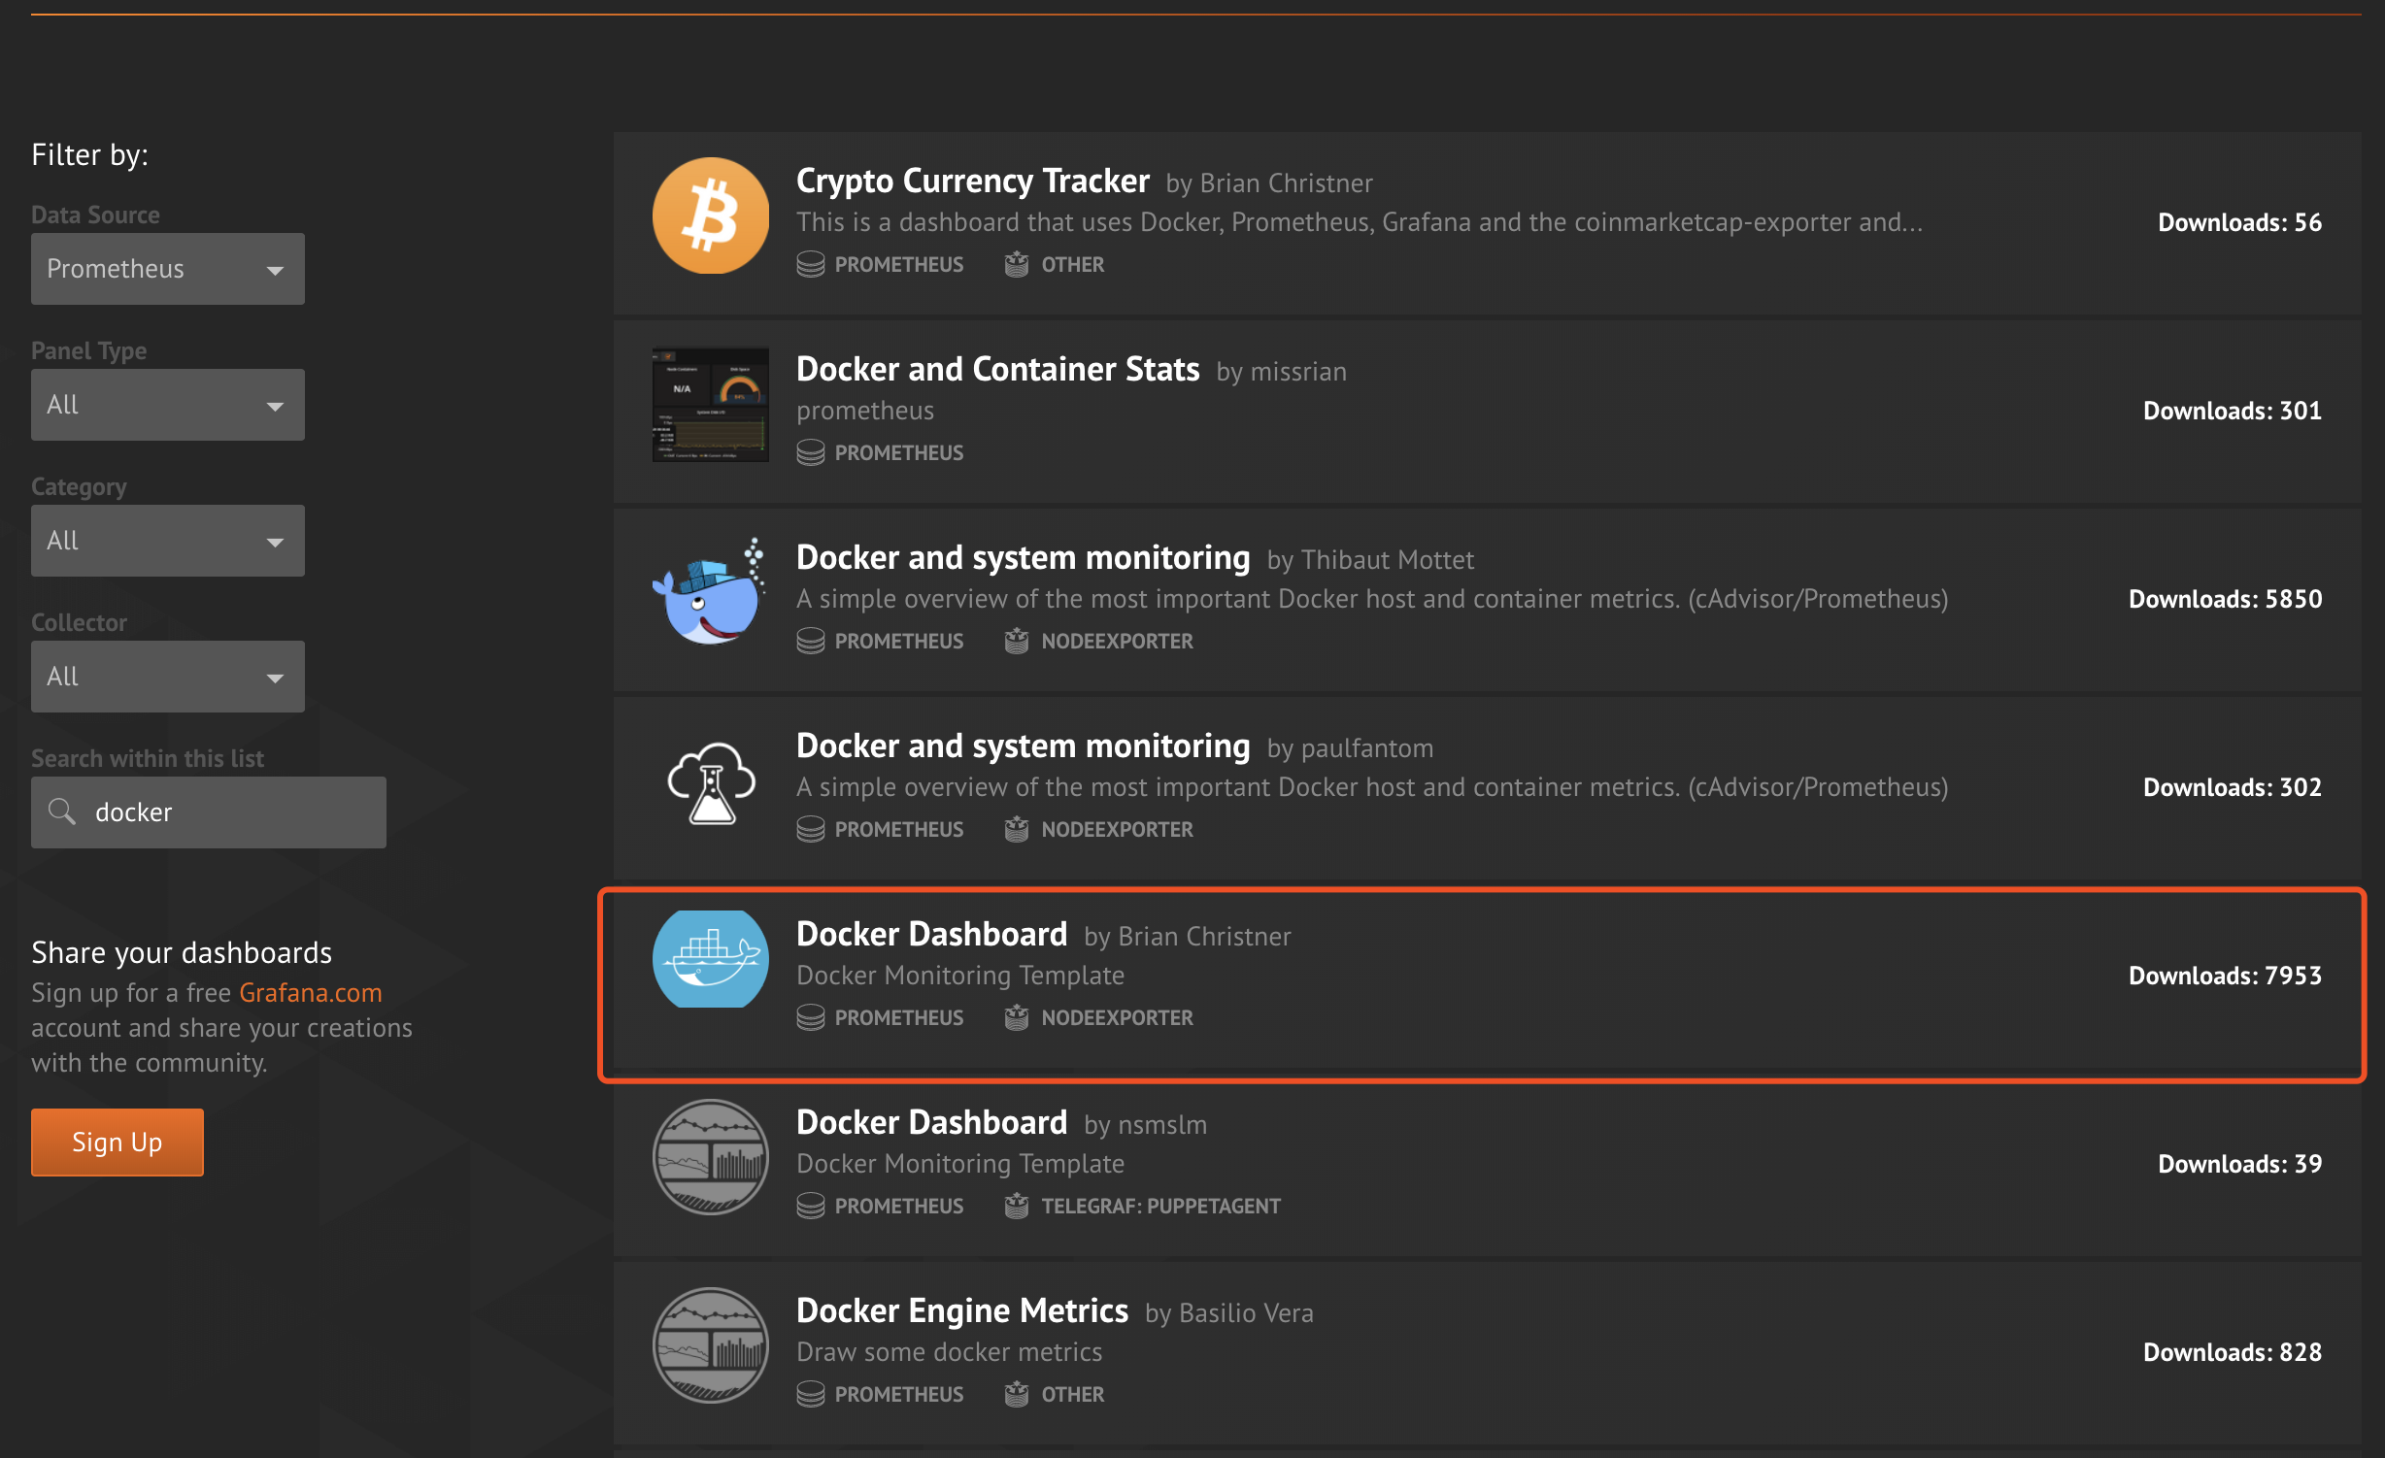2385x1458 pixels.
Task: Click the default graph icon of nsmslm's Docker Dashboard
Action: pyautogui.click(x=710, y=1157)
